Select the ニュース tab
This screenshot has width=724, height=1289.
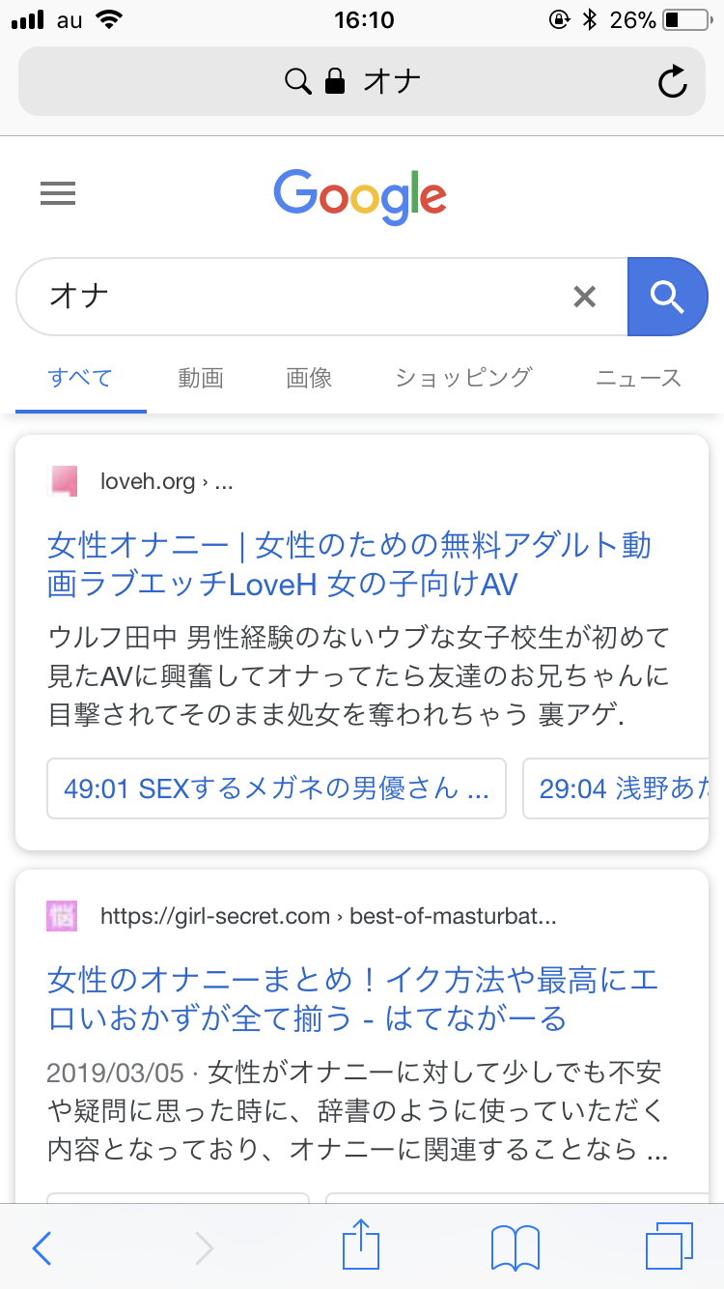pyautogui.click(x=638, y=378)
